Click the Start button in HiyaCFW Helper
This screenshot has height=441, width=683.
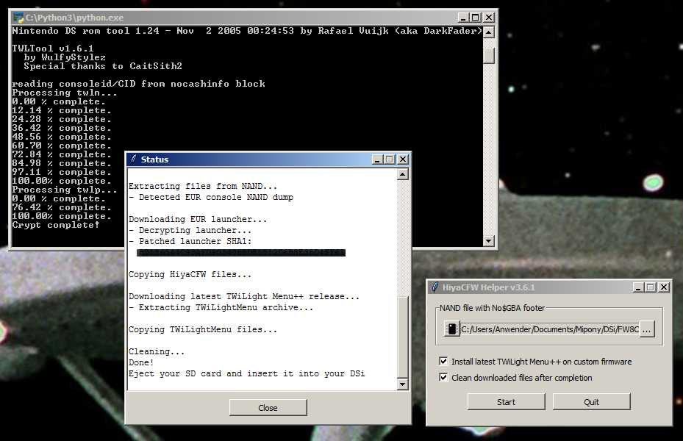tap(506, 402)
